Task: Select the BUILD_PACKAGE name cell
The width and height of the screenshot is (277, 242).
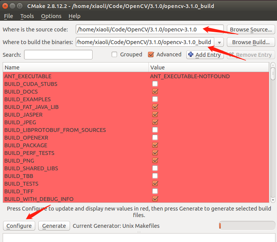Action: click(26, 145)
